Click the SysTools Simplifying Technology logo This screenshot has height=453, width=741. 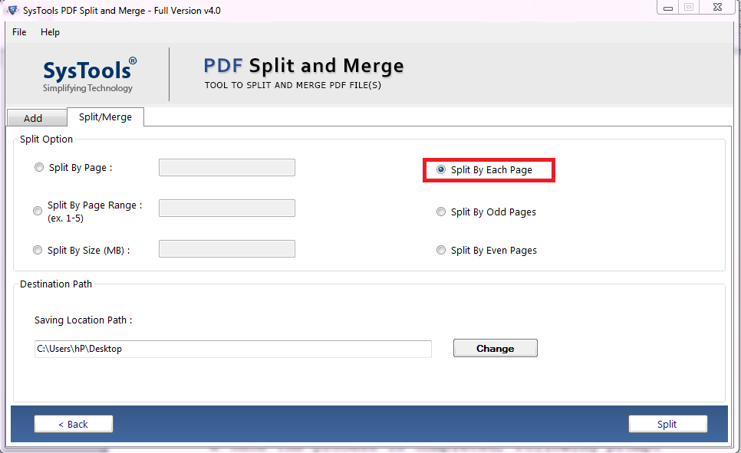pyautogui.click(x=89, y=75)
